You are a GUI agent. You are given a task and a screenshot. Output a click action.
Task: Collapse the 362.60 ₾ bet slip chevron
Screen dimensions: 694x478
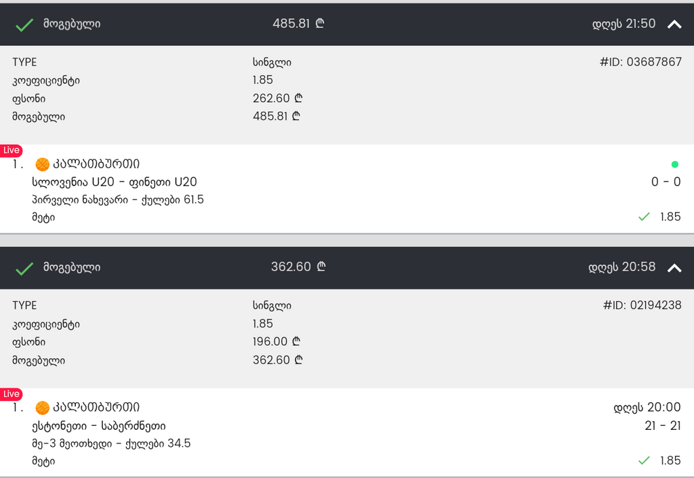(x=674, y=267)
